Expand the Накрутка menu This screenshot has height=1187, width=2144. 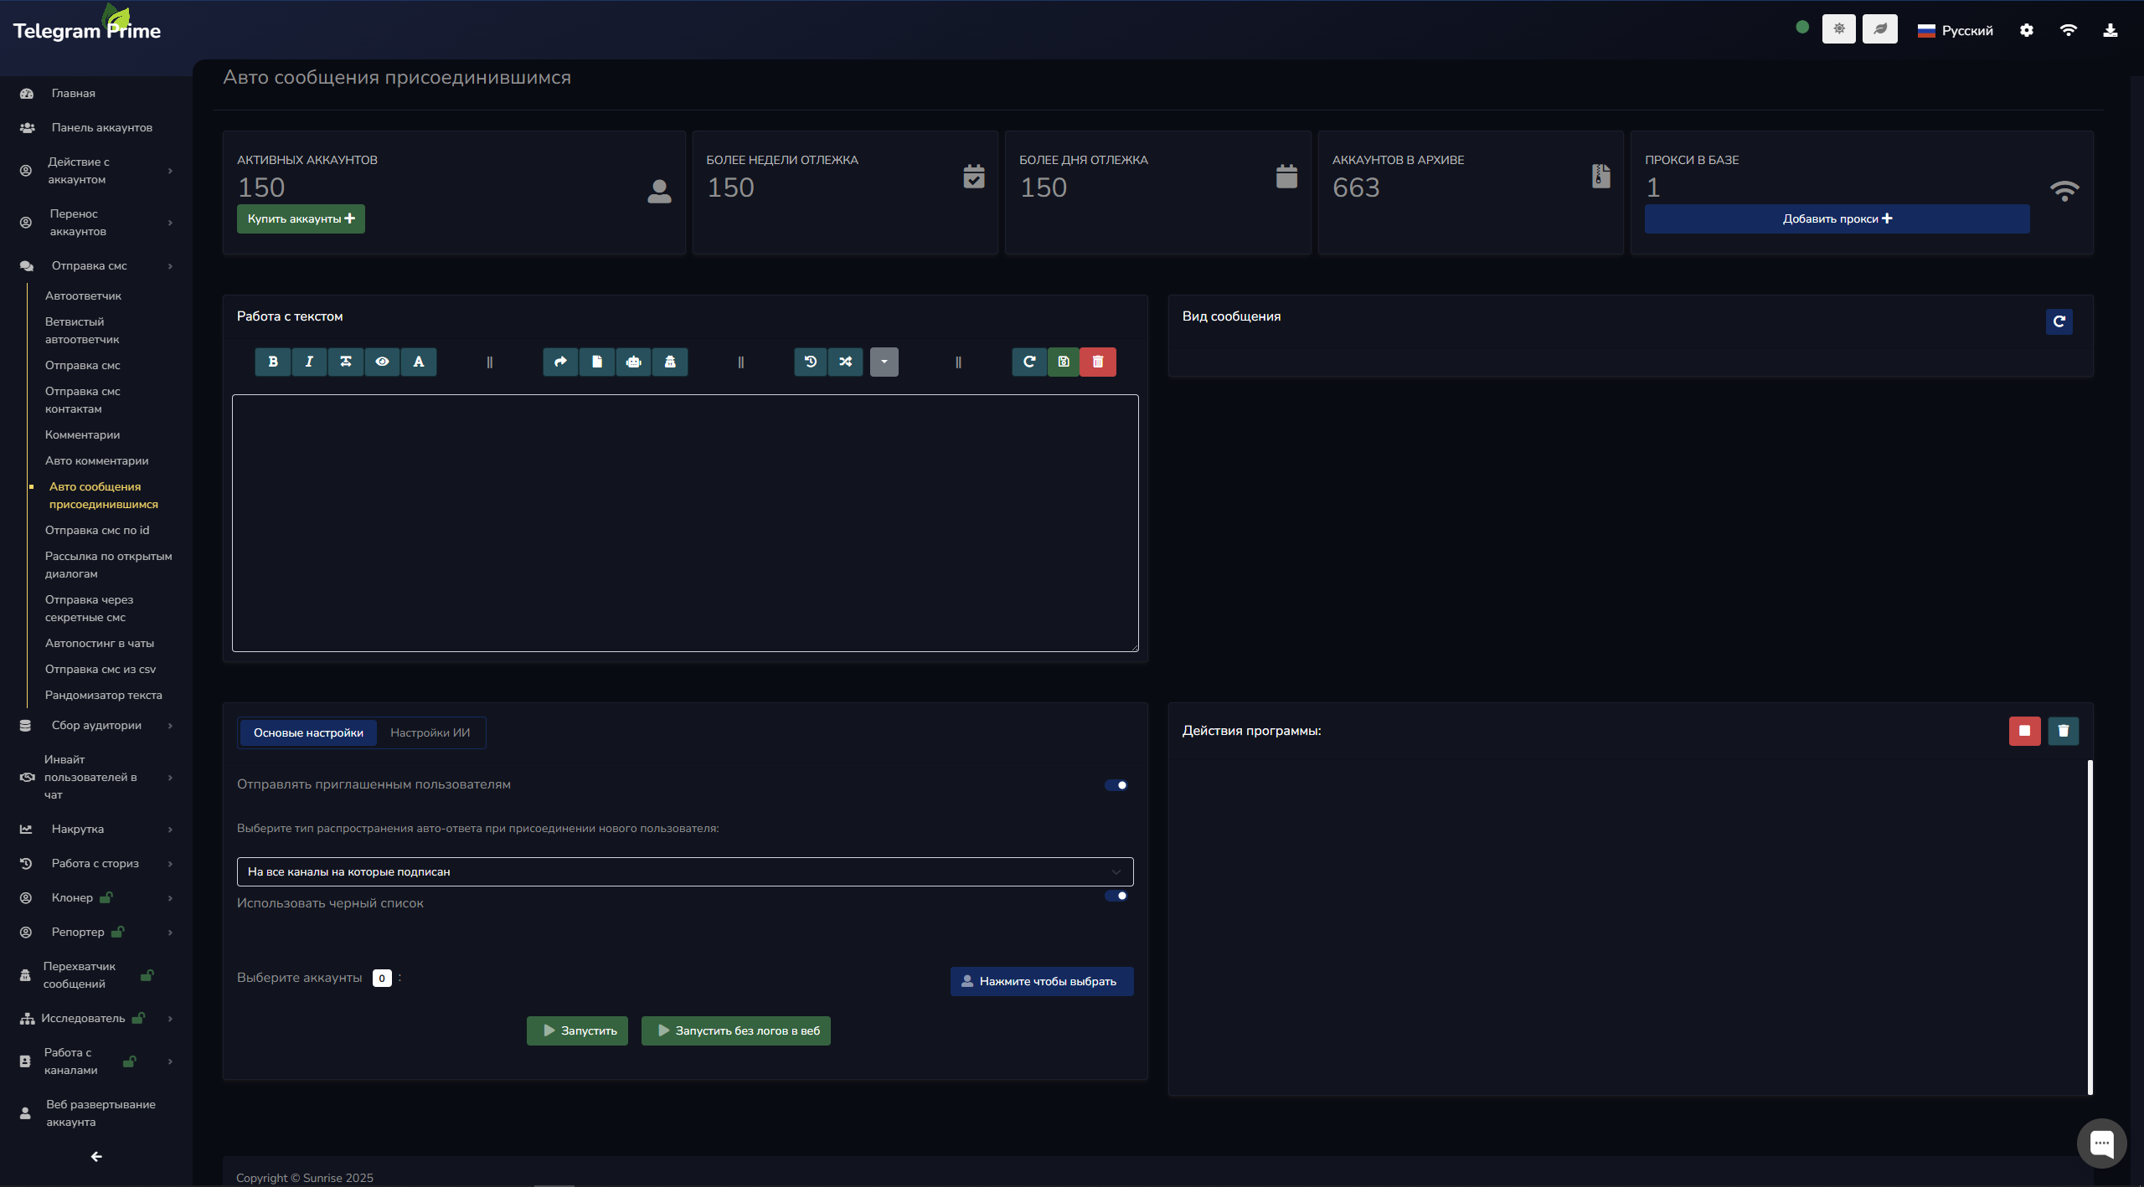pos(96,830)
